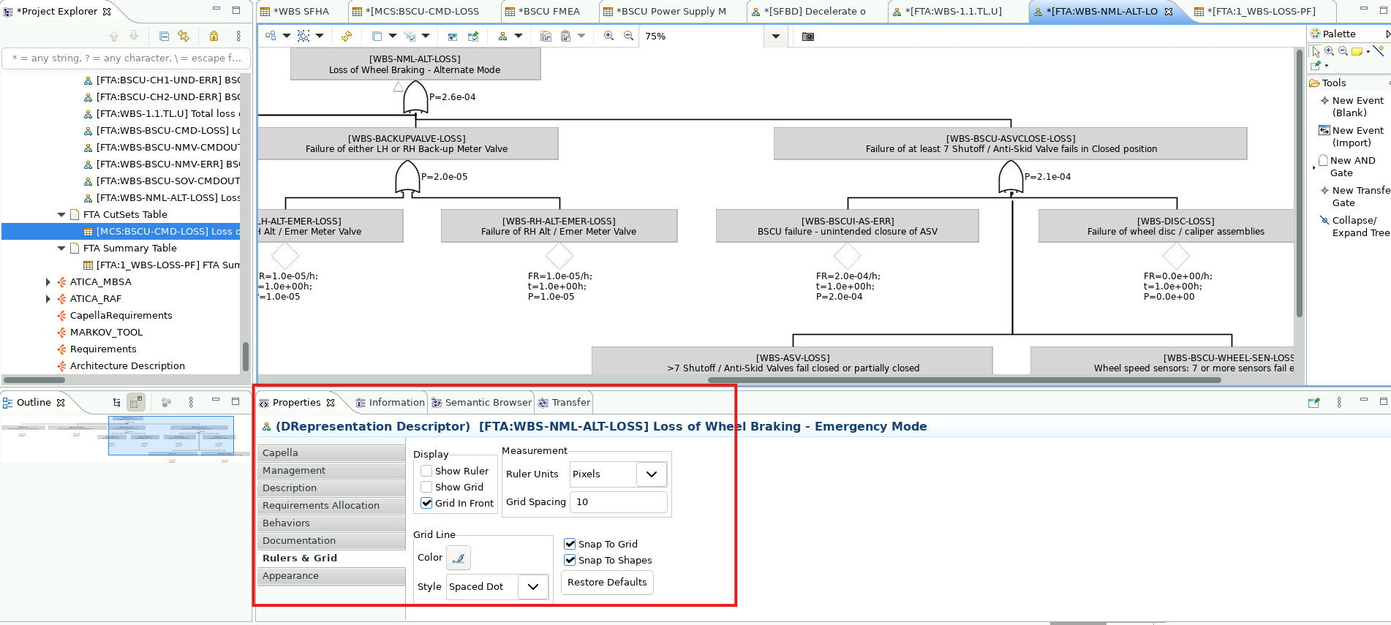Viewport: 1391px width, 625px height.
Task: Open the zoom level 75% dropdown
Action: click(x=776, y=36)
